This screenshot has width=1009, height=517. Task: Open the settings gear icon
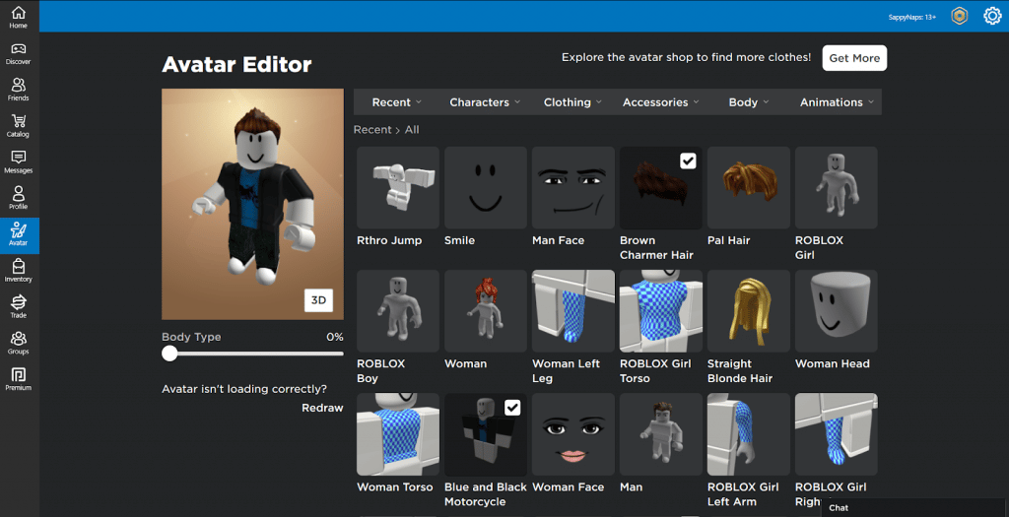coord(992,16)
